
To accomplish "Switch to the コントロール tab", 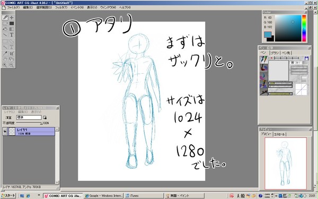I will pos(279,134).
